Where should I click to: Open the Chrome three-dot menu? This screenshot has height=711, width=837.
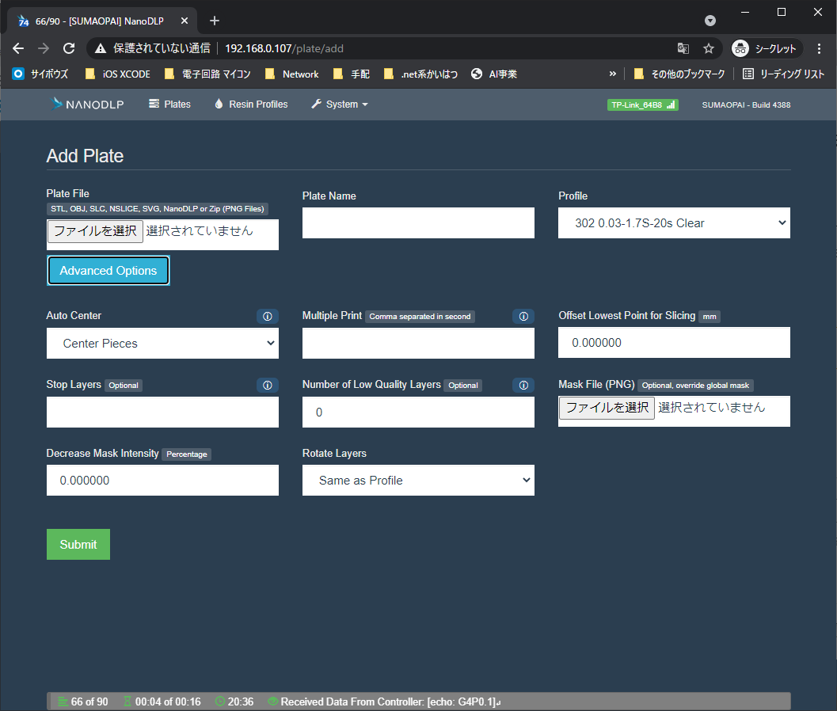coord(819,48)
